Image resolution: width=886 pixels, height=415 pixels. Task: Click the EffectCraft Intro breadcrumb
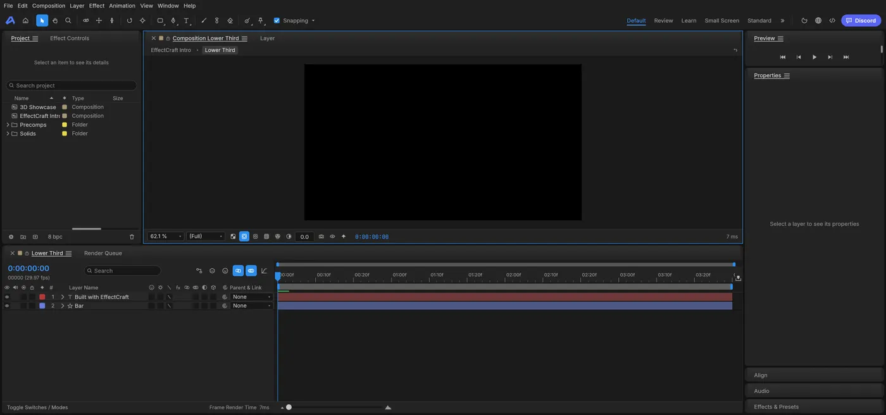tap(171, 50)
